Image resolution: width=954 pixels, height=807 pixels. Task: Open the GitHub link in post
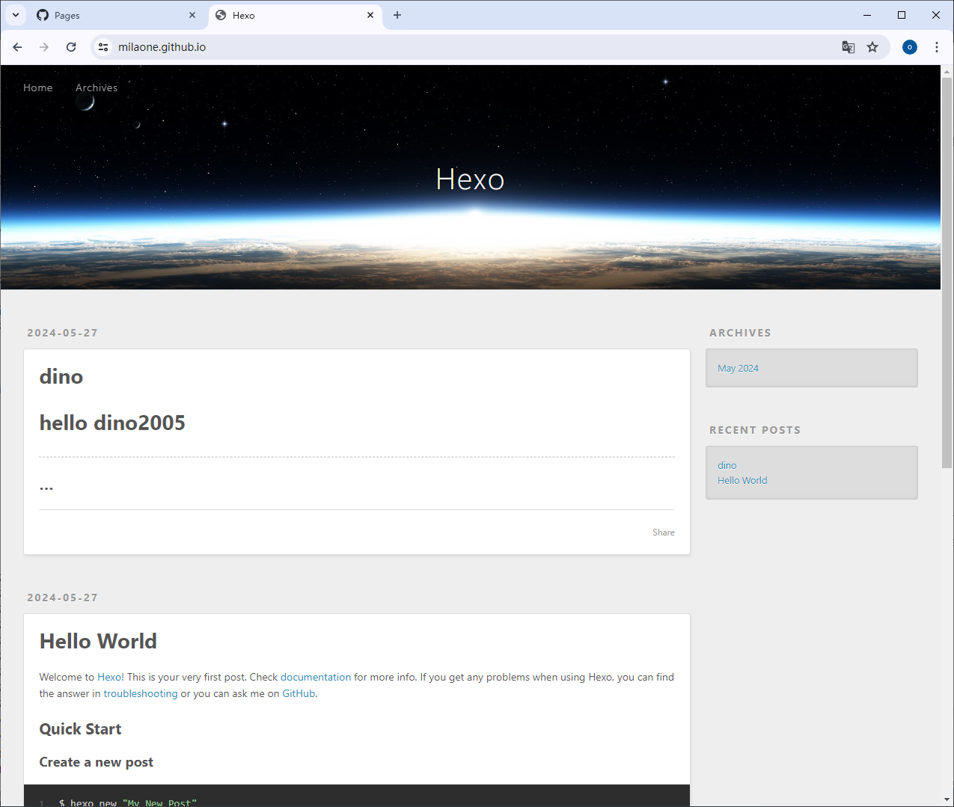click(x=299, y=693)
